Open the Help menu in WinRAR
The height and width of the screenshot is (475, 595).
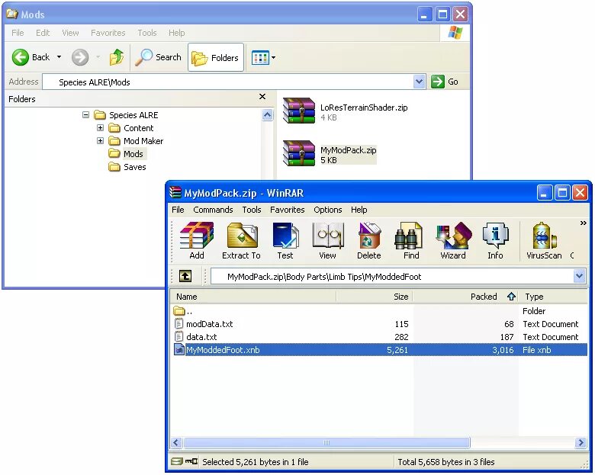point(359,210)
